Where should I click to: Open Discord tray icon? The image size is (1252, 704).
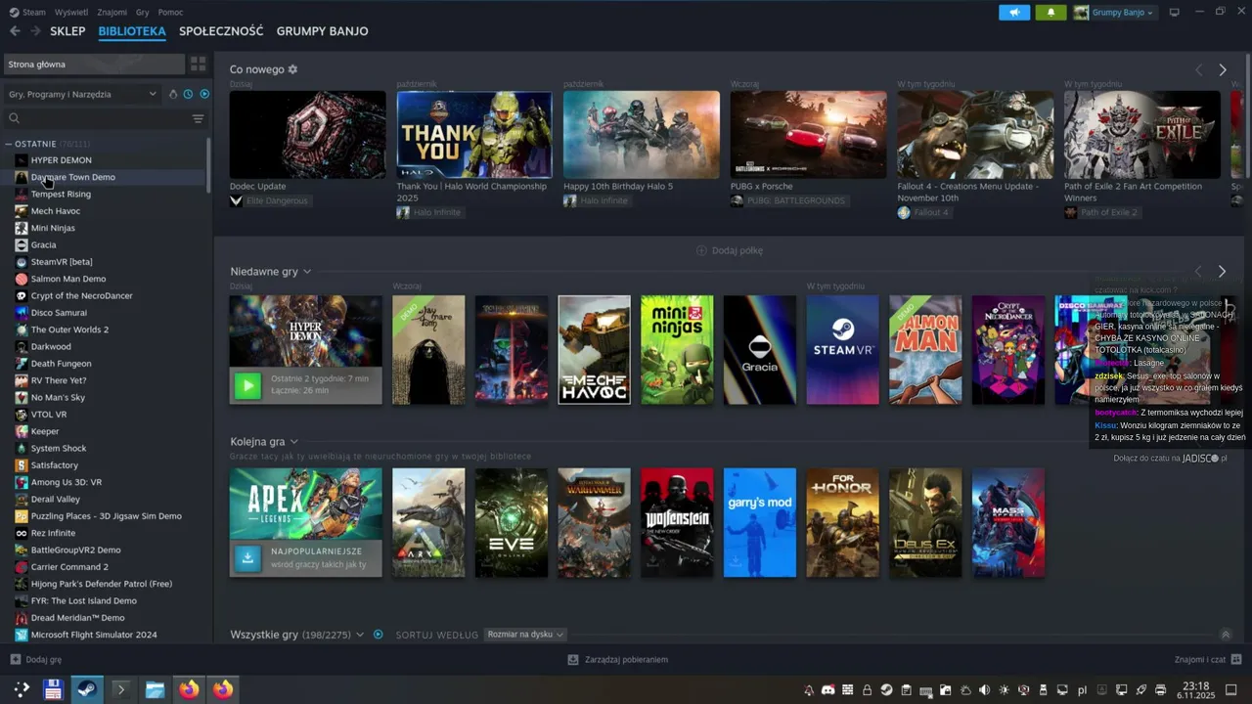828,690
